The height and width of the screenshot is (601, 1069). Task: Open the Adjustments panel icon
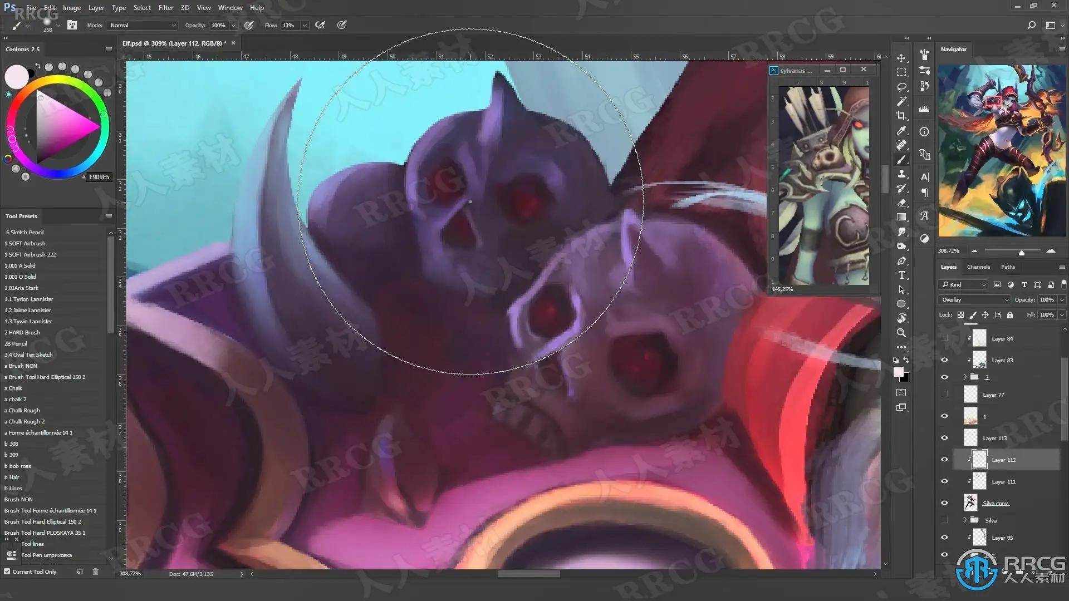tap(924, 238)
